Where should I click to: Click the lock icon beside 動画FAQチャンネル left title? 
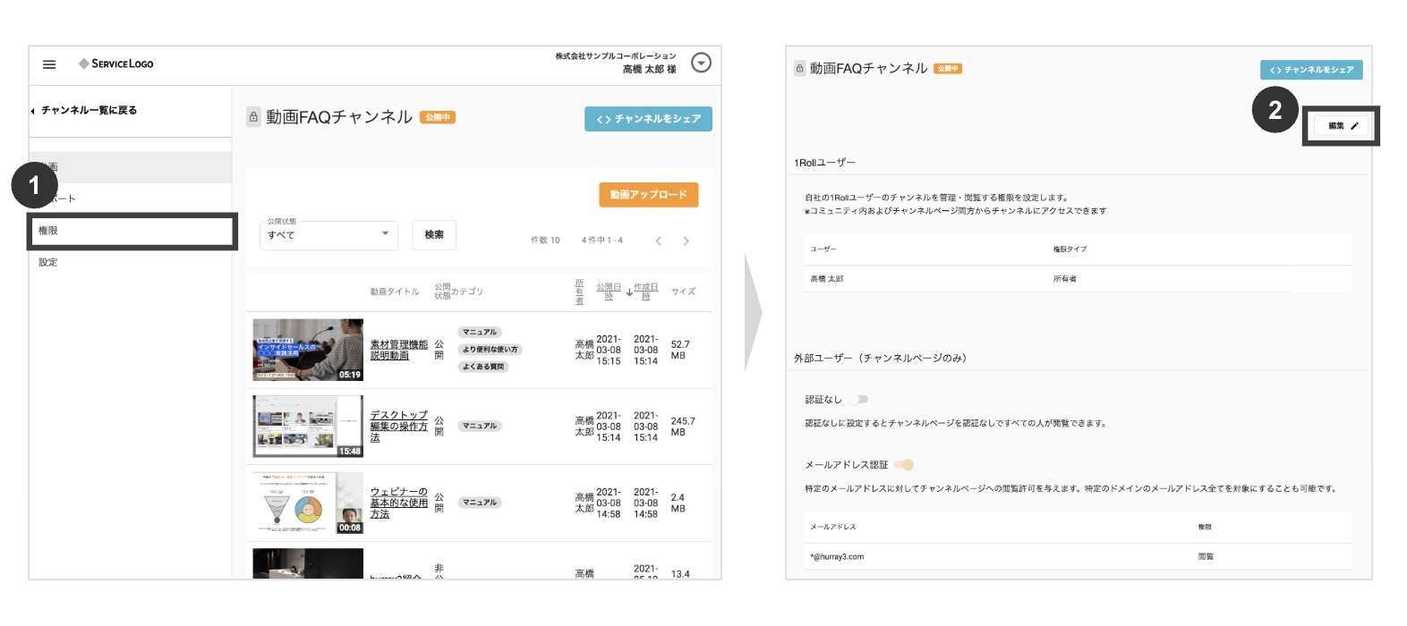pos(253,117)
